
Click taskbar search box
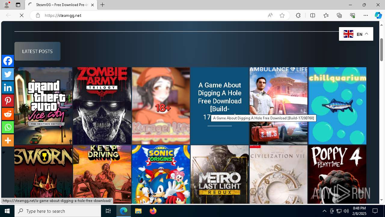coord(58,211)
